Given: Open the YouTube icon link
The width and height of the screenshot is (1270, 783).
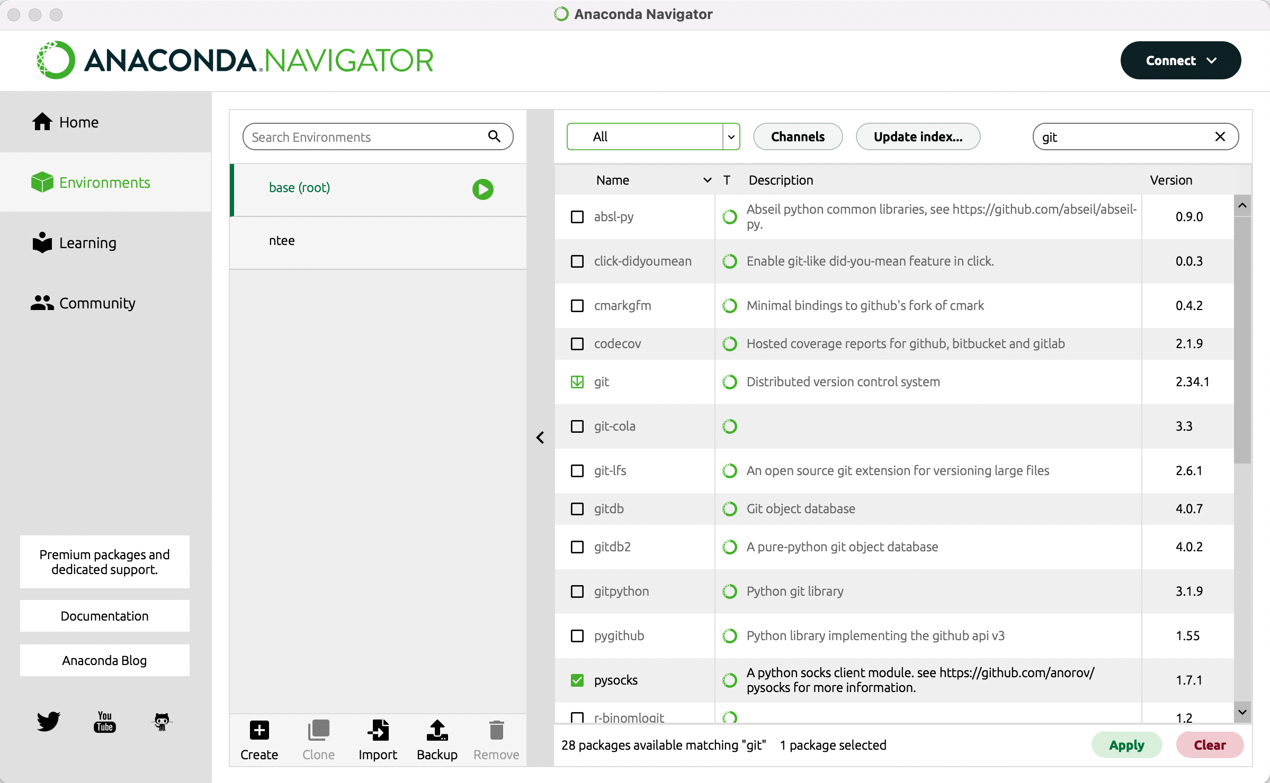Looking at the screenshot, I should pos(105,721).
